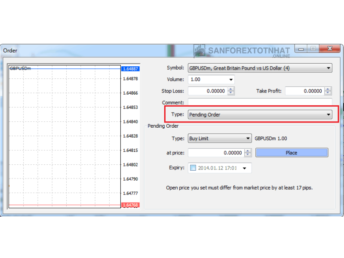Screen dimensions: 344x258
Task: Open the Type dropdown showing Pending Order
Action: click(x=260, y=114)
